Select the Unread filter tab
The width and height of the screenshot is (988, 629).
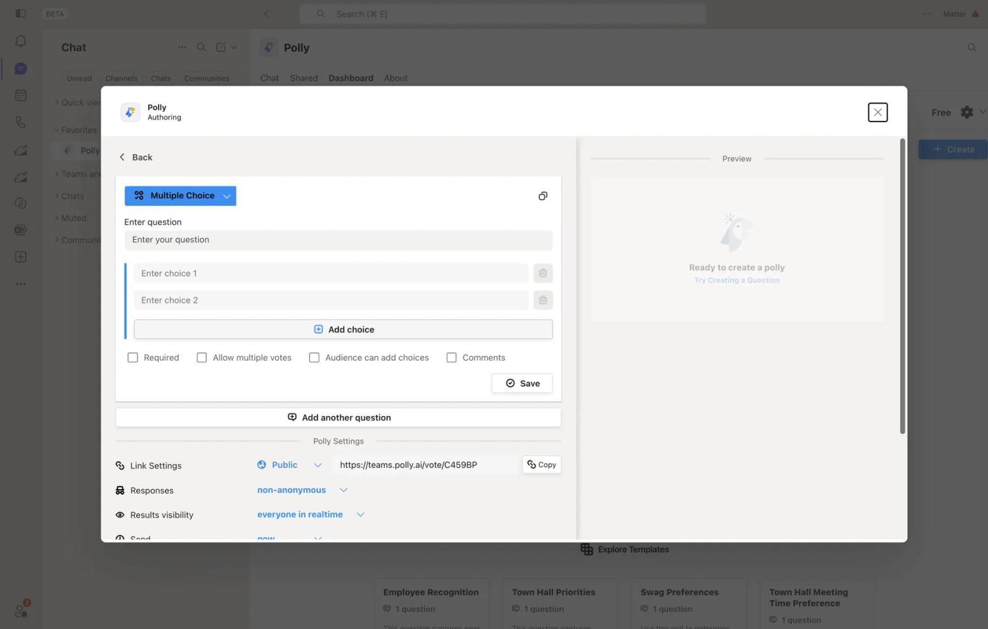(79, 78)
